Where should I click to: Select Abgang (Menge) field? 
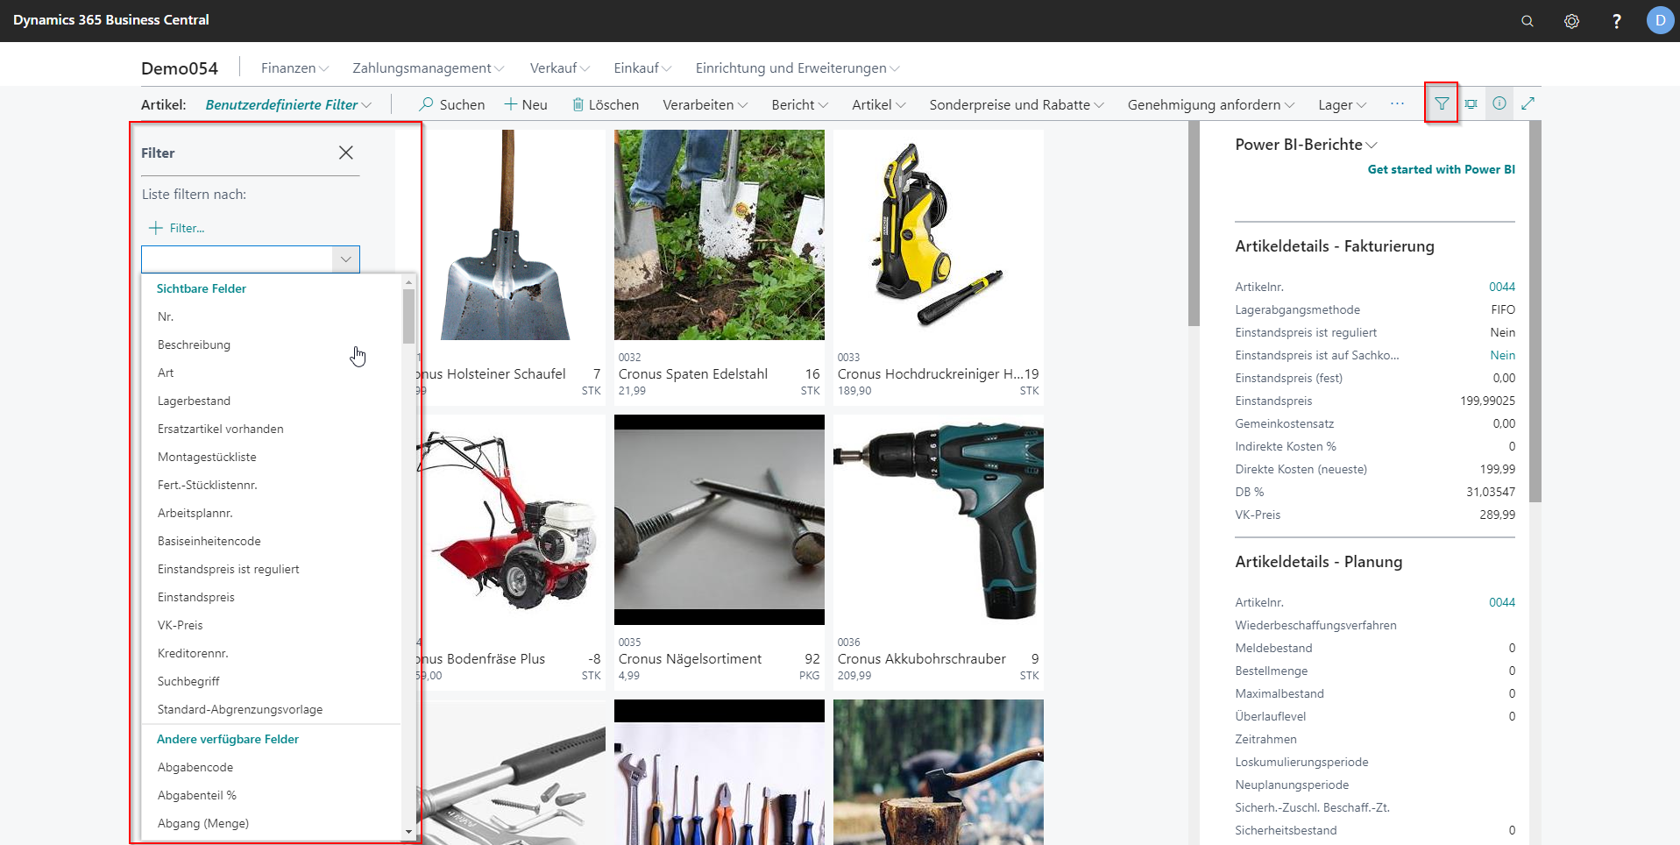point(273,823)
